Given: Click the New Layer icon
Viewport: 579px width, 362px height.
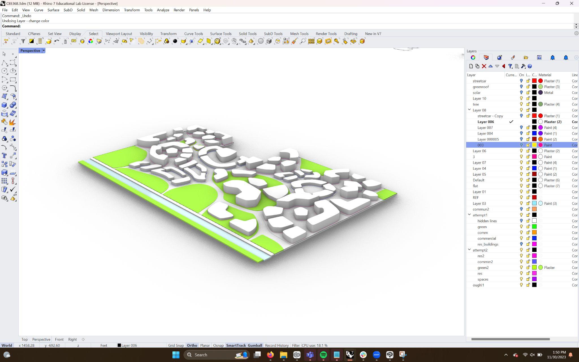Looking at the screenshot, I should [471, 66].
